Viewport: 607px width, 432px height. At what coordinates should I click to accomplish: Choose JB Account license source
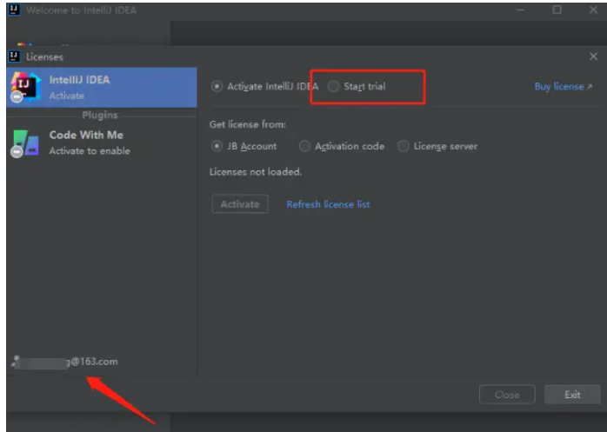217,146
